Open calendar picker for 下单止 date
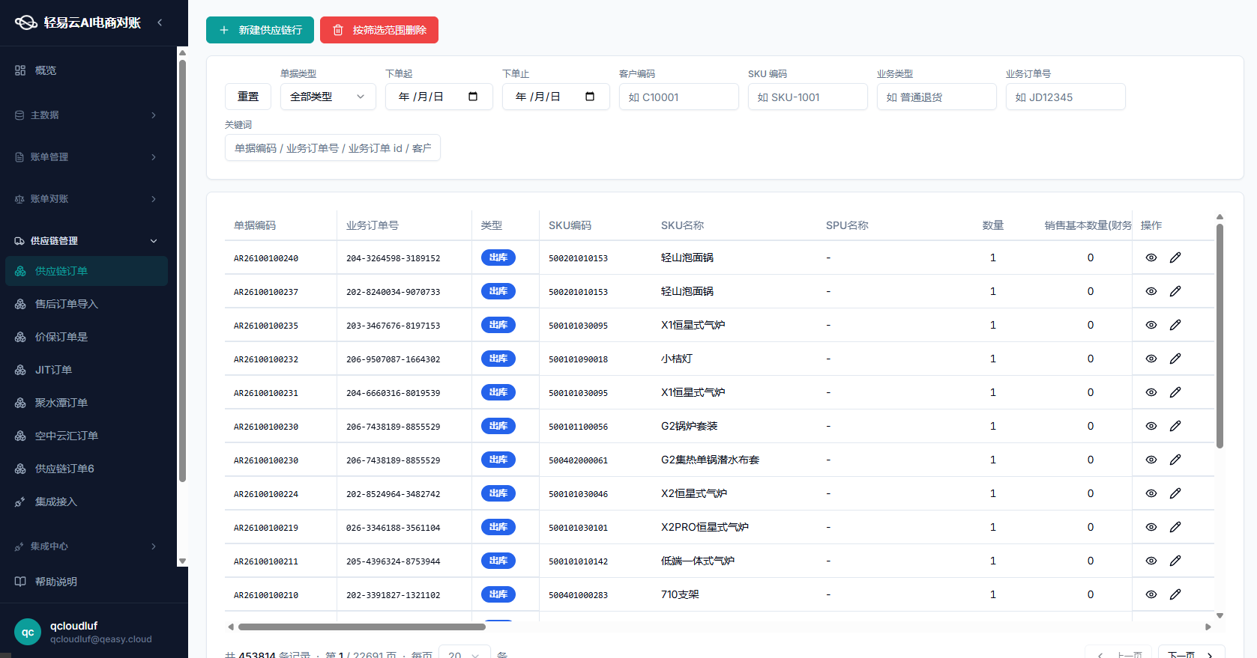The width and height of the screenshot is (1257, 658). pos(590,97)
